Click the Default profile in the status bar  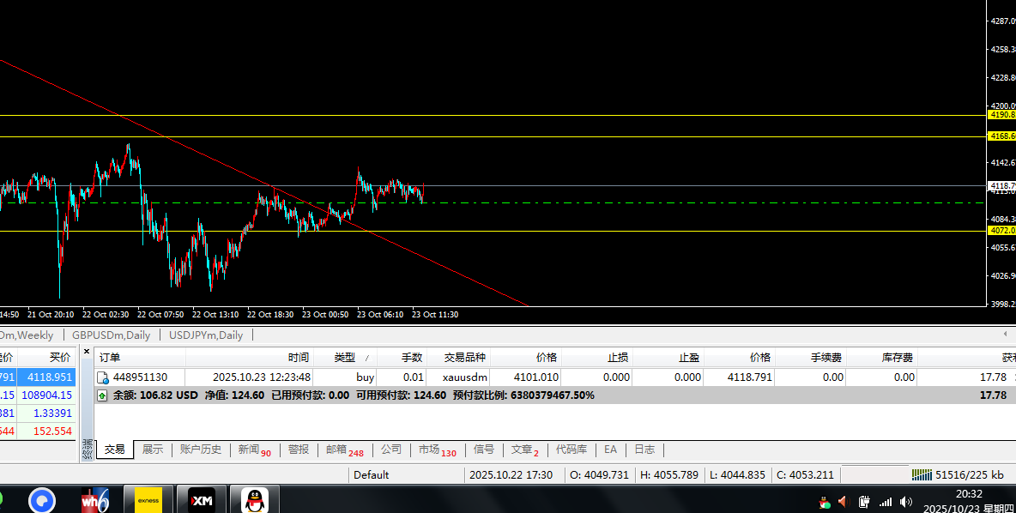[x=371, y=475]
